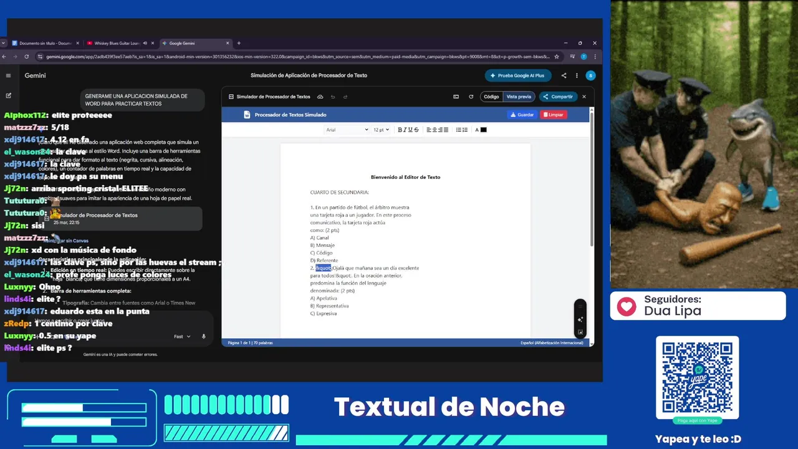Click the highlighted &quot; text in the document
Screen dimensions: 798x449
tap(324, 268)
